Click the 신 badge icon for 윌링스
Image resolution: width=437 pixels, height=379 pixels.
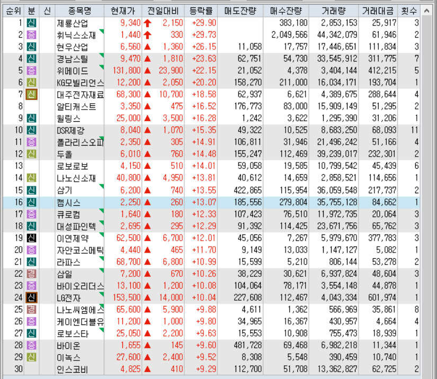(31, 119)
